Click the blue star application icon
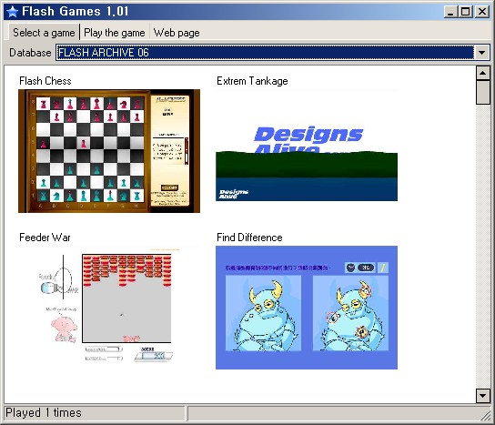The width and height of the screenshot is (495, 425). 13,12
